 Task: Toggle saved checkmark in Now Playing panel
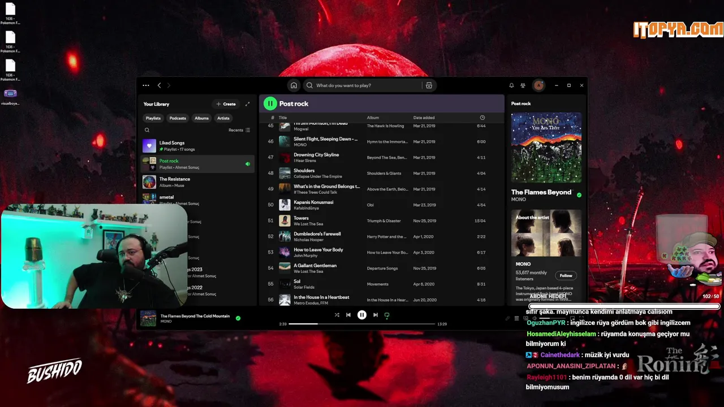(579, 195)
